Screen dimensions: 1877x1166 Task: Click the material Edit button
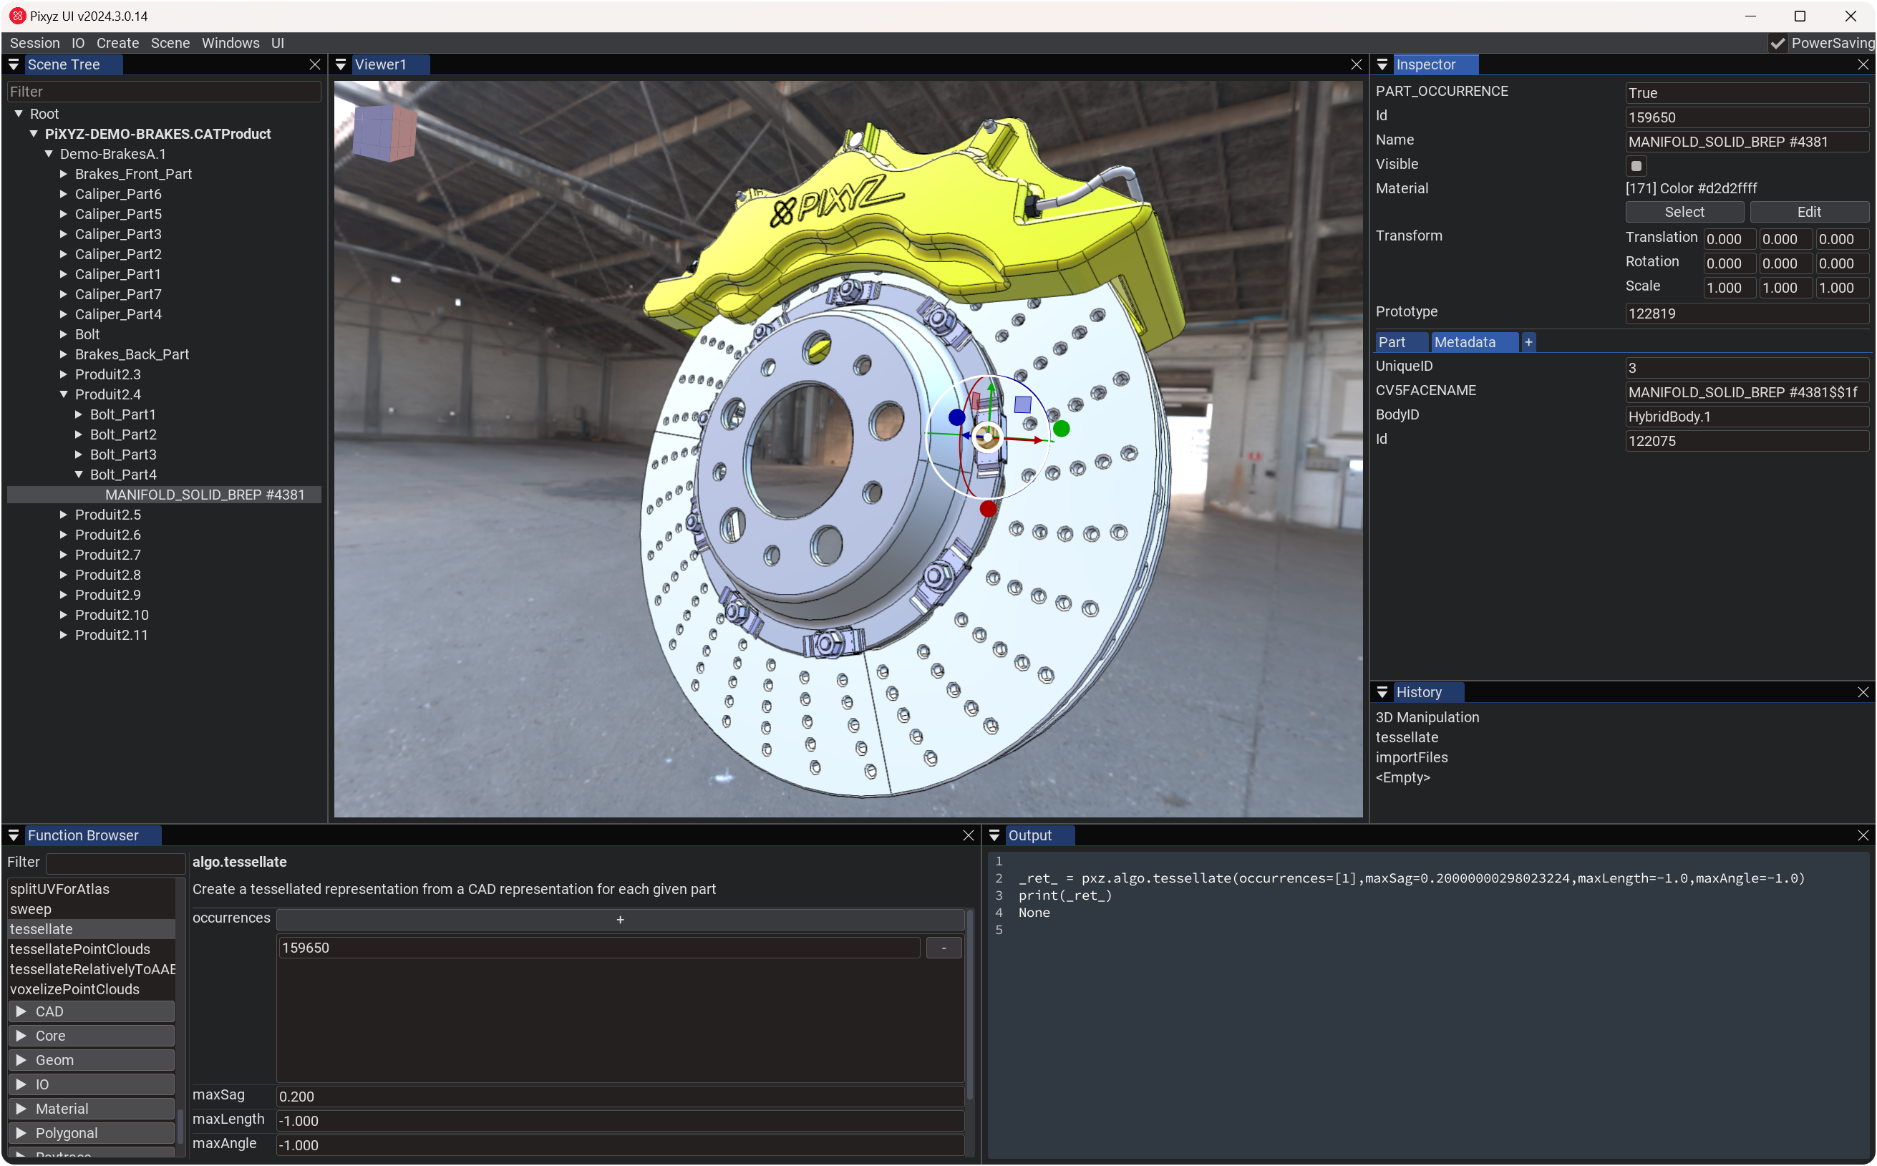click(x=1808, y=212)
